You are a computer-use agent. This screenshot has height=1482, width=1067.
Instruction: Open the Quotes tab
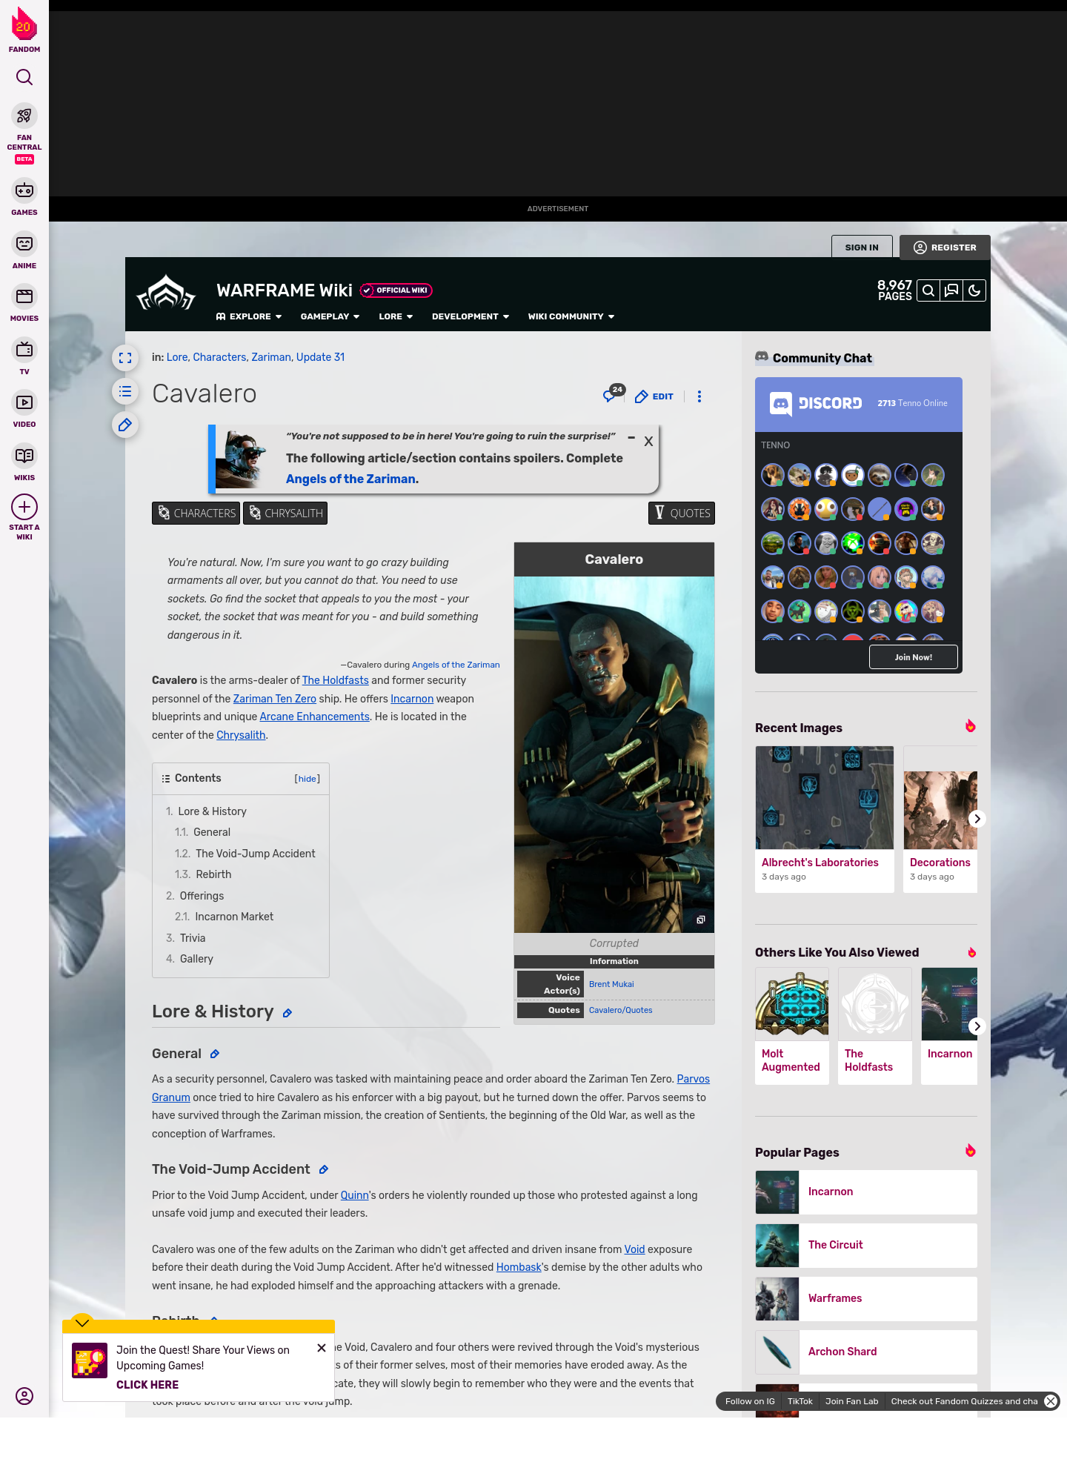[682, 513]
